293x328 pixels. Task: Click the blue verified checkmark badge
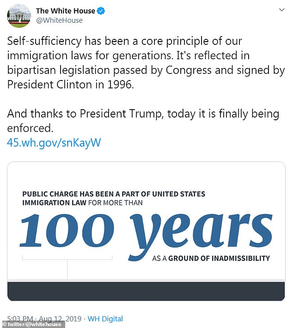101,11
